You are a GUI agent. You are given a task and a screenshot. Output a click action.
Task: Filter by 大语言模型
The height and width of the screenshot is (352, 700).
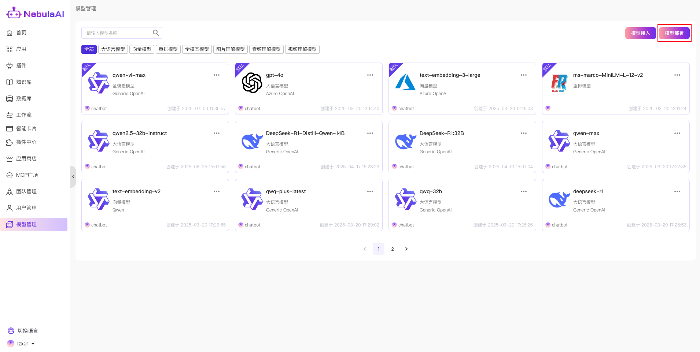click(x=113, y=49)
